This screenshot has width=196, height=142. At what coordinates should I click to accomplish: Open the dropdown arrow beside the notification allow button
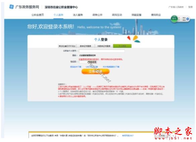[169, 136]
